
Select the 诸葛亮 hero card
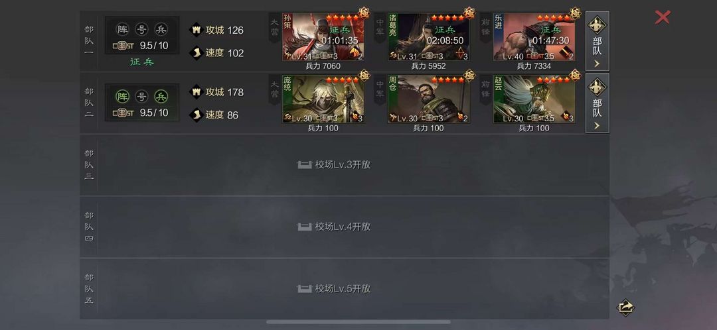coord(428,37)
